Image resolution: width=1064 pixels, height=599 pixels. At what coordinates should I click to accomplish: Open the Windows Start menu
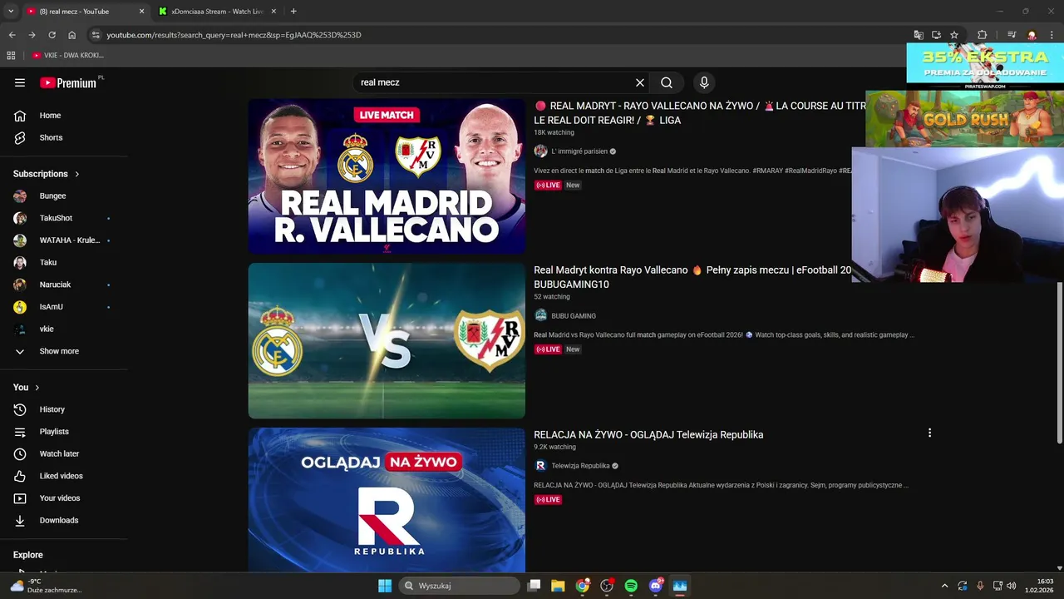385,586
